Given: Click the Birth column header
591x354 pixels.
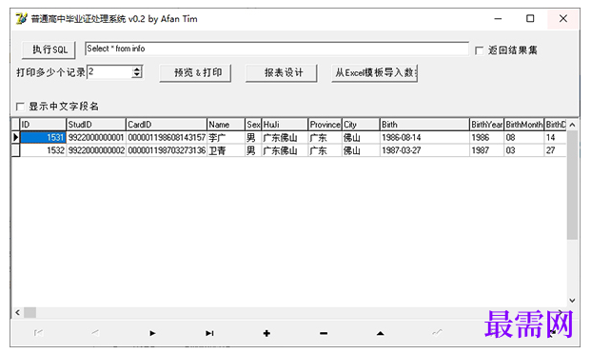Looking at the screenshot, I should pyautogui.click(x=424, y=125).
